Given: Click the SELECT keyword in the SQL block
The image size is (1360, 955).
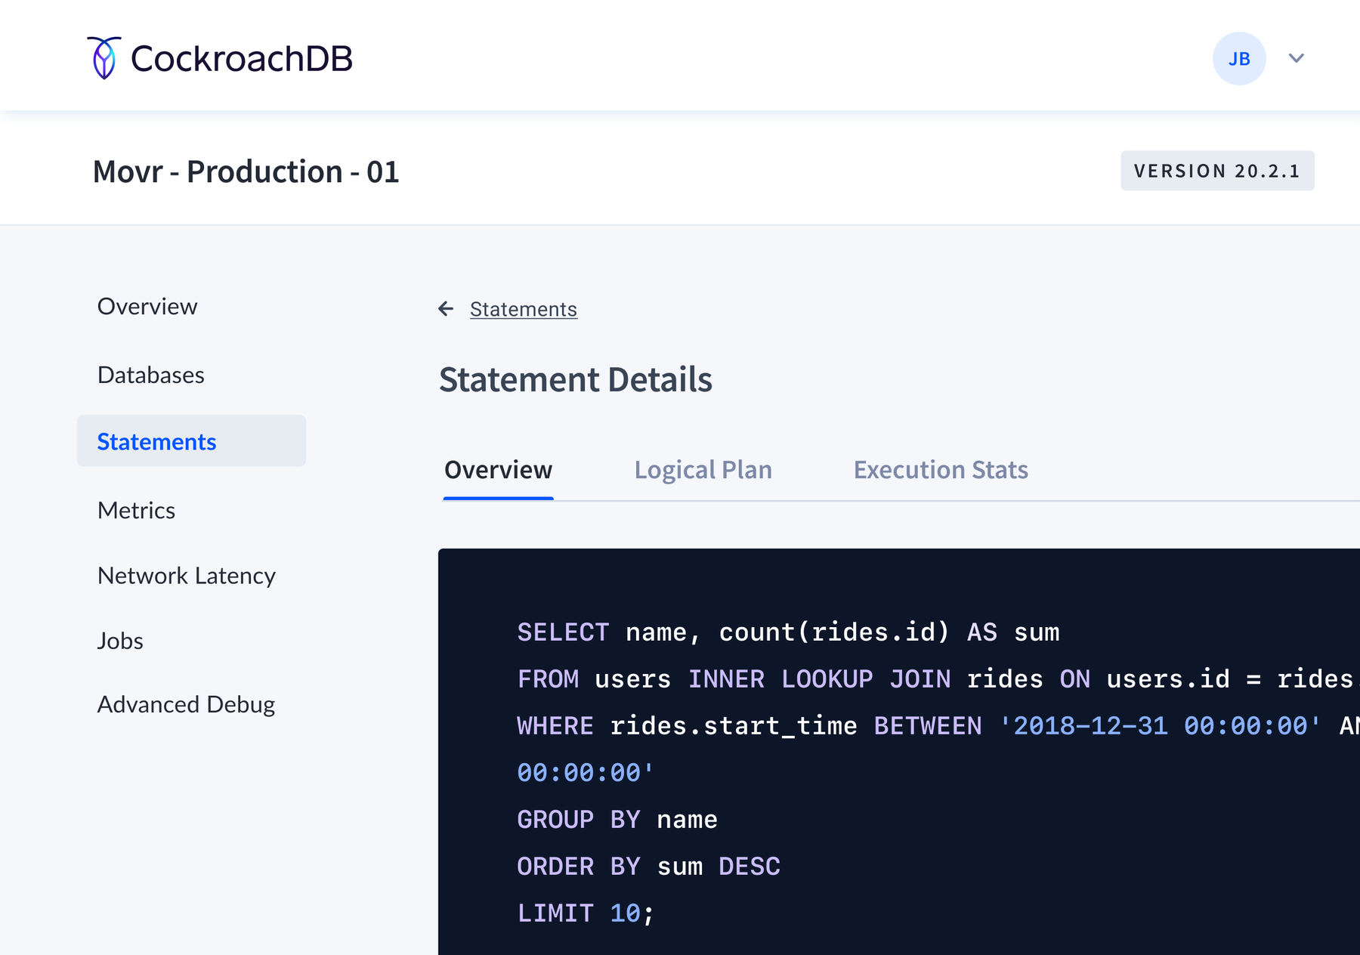Looking at the screenshot, I should [563, 632].
